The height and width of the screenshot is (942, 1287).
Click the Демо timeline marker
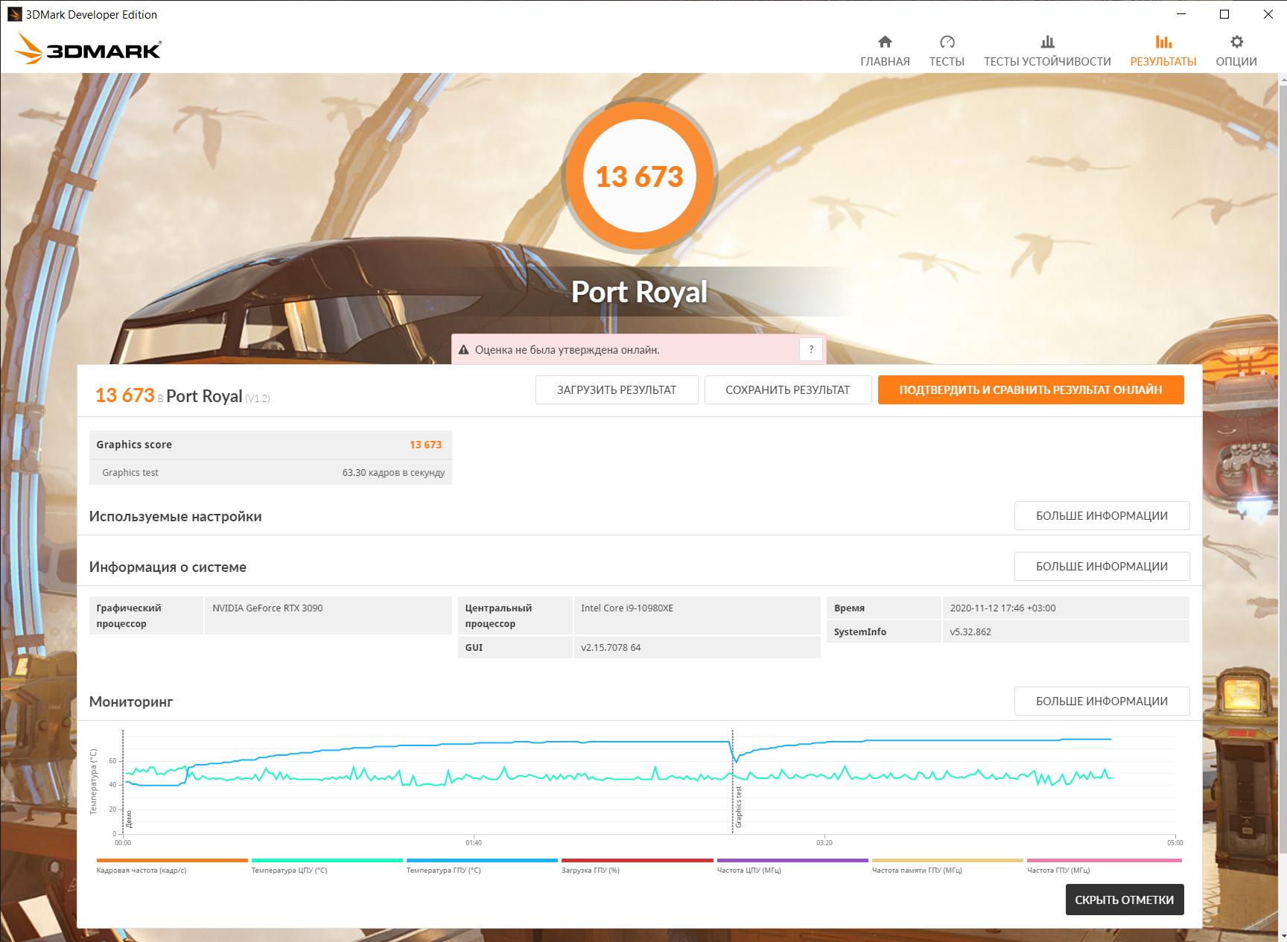pos(129,819)
